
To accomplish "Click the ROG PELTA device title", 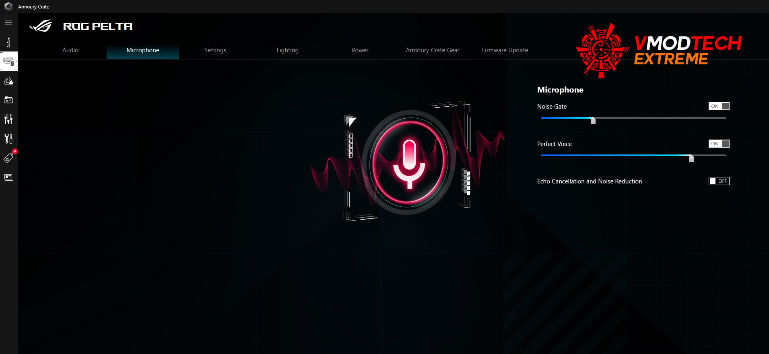I will [x=98, y=27].
